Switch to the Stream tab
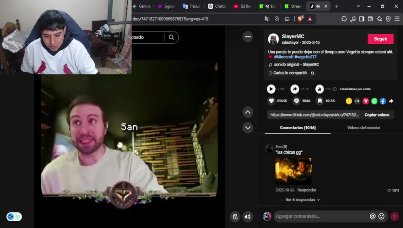Screen dimensions: 403x228 [x=293, y=6]
